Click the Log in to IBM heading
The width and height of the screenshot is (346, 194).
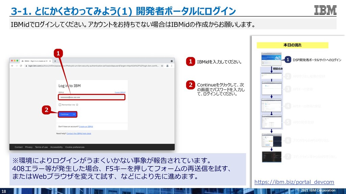tap(70, 86)
